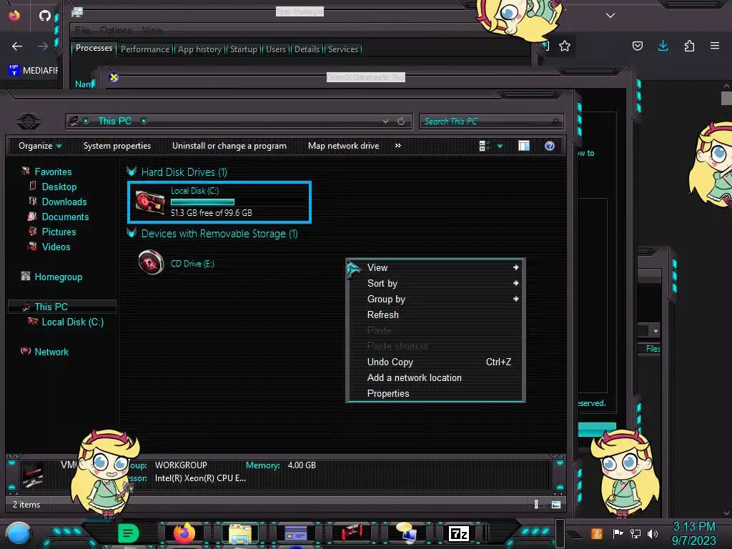Open Task Manager App history tab
This screenshot has width=732, height=549.
coord(200,49)
